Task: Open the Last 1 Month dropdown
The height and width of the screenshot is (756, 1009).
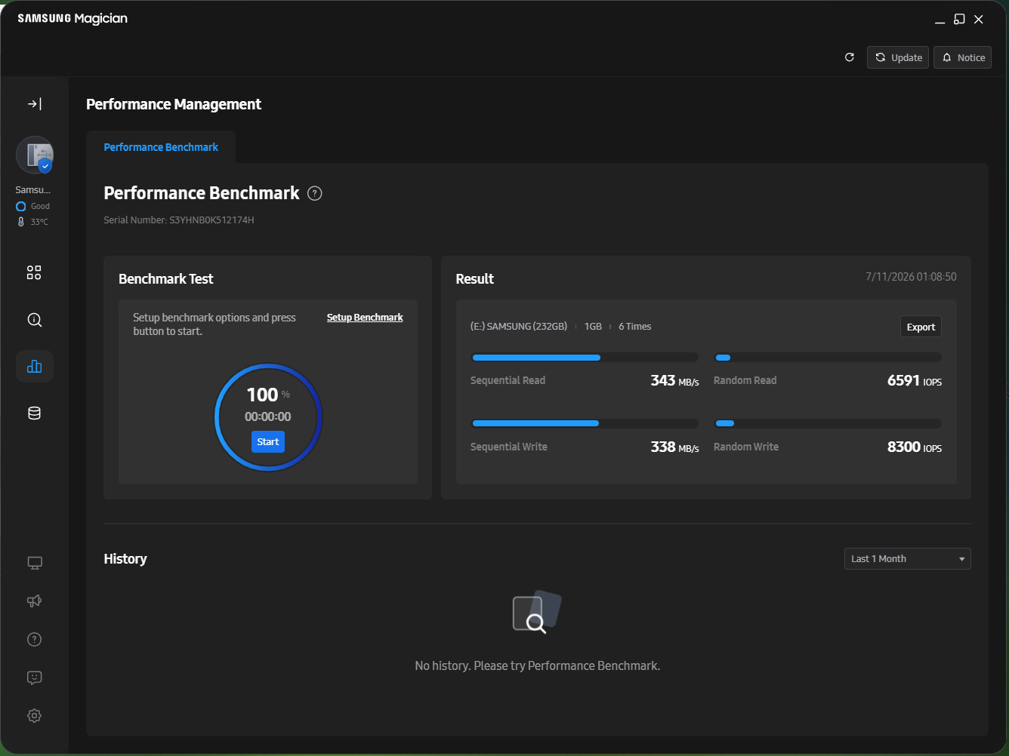Action: [908, 559]
